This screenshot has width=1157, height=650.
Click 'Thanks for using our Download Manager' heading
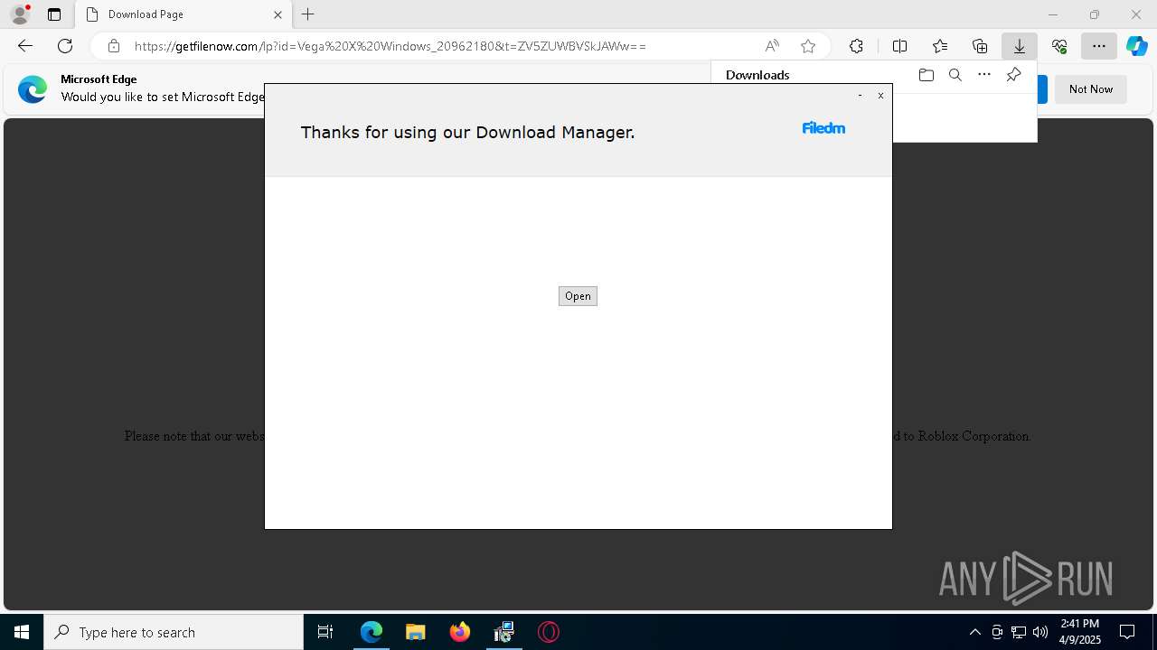pyautogui.click(x=467, y=132)
